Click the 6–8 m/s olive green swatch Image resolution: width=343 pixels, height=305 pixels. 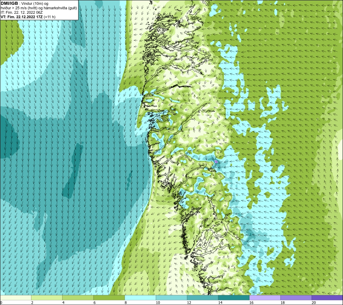click(109, 297)
